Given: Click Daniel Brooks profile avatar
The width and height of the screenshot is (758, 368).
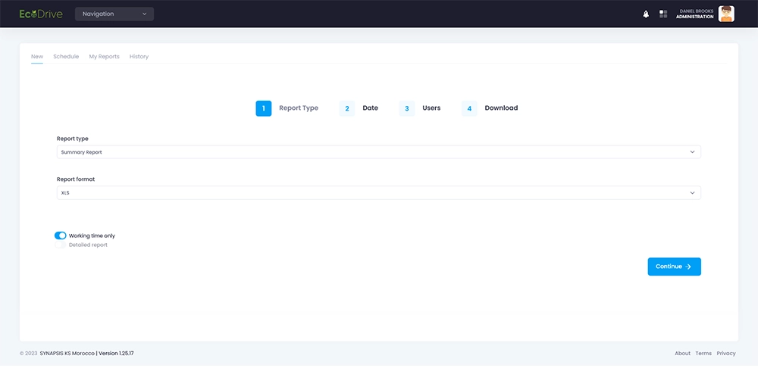Looking at the screenshot, I should (726, 14).
